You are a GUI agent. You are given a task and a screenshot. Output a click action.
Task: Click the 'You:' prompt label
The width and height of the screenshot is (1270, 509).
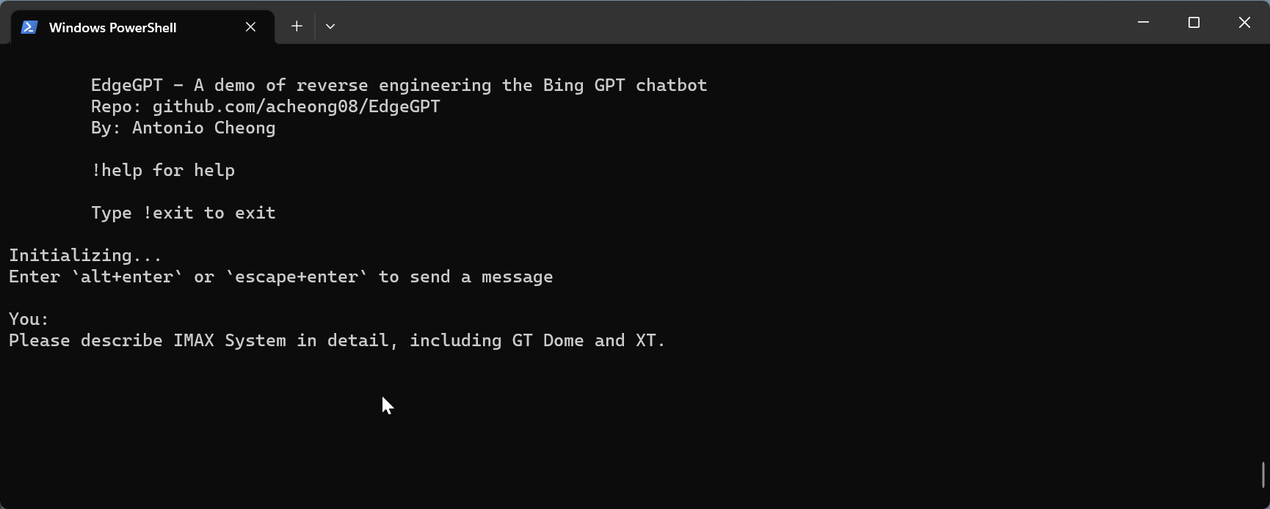[x=28, y=318]
